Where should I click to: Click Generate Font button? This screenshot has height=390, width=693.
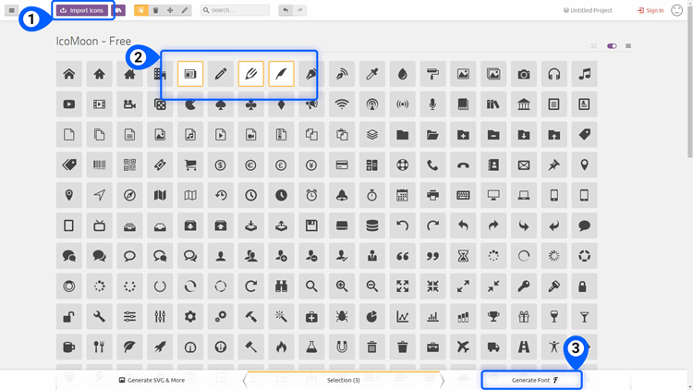[531, 380]
